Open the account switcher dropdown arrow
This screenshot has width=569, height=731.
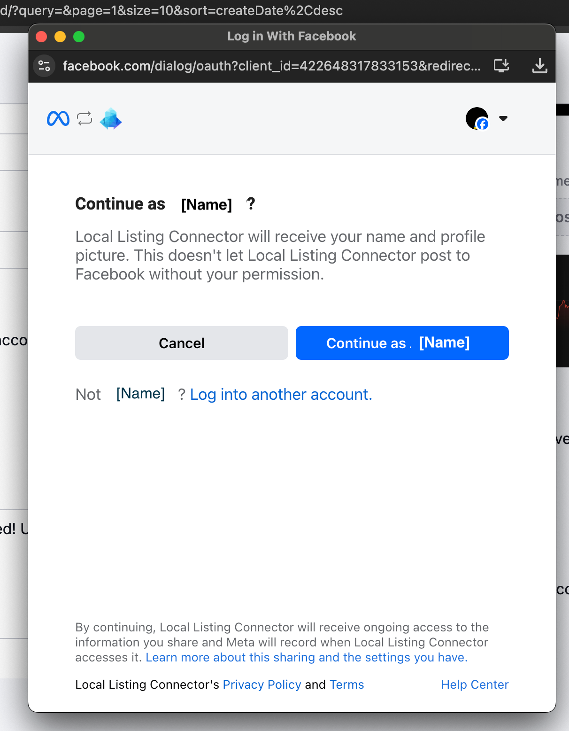[x=503, y=119]
